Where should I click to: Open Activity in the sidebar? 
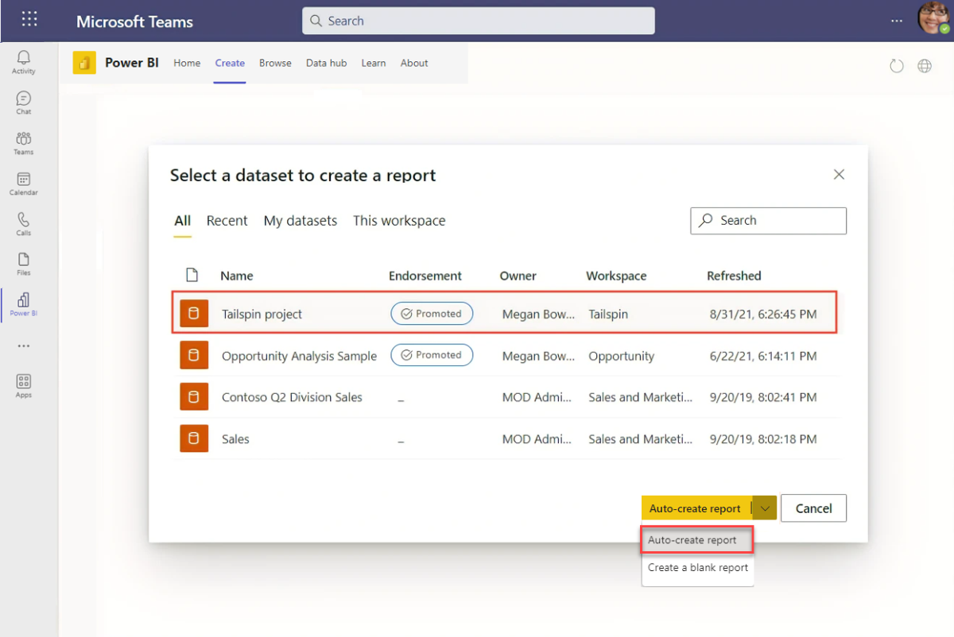24,62
